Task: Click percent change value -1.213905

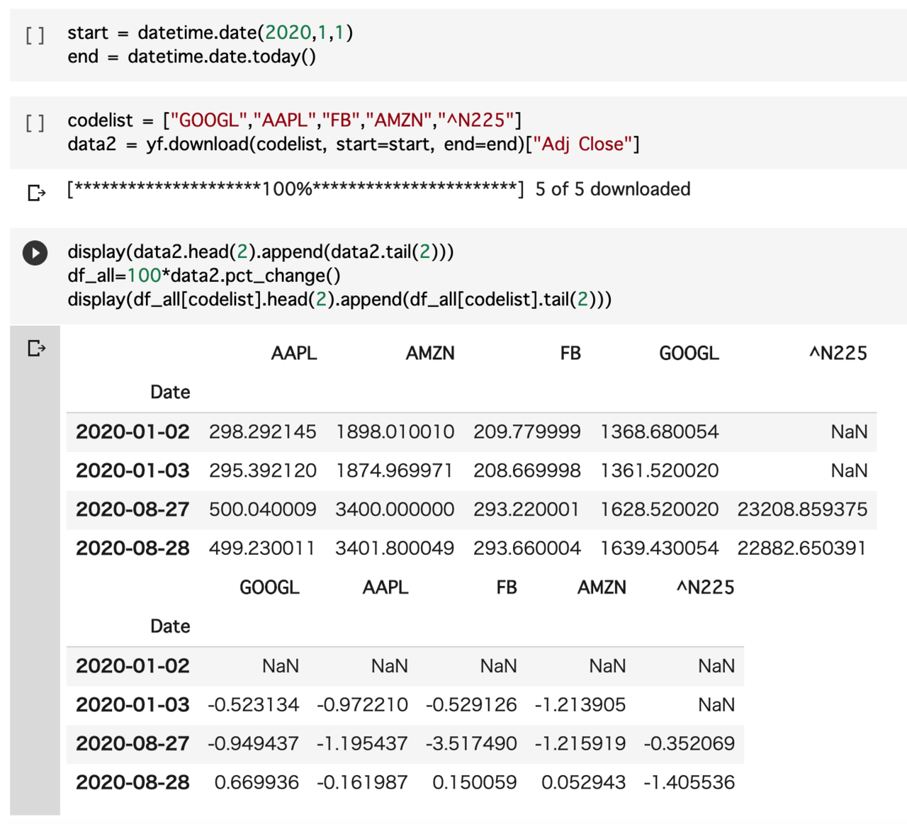Action: coord(580,705)
